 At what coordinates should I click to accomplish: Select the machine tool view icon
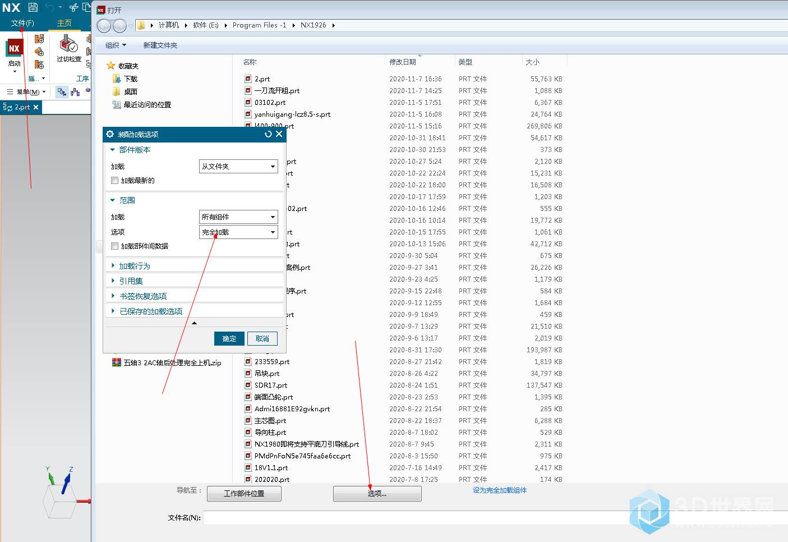(75, 92)
